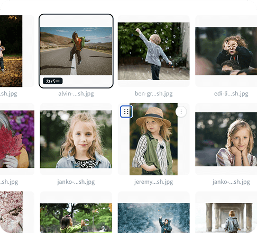Click the ben-gr...sh.jpg filename label

point(153,94)
